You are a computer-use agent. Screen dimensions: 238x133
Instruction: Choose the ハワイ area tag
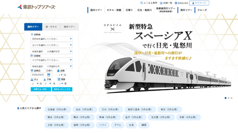pyautogui.click(x=103, y=125)
